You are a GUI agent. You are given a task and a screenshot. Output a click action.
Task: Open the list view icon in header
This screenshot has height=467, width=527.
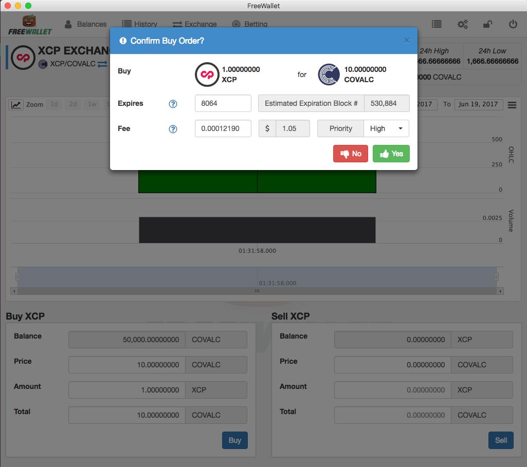[437, 24]
